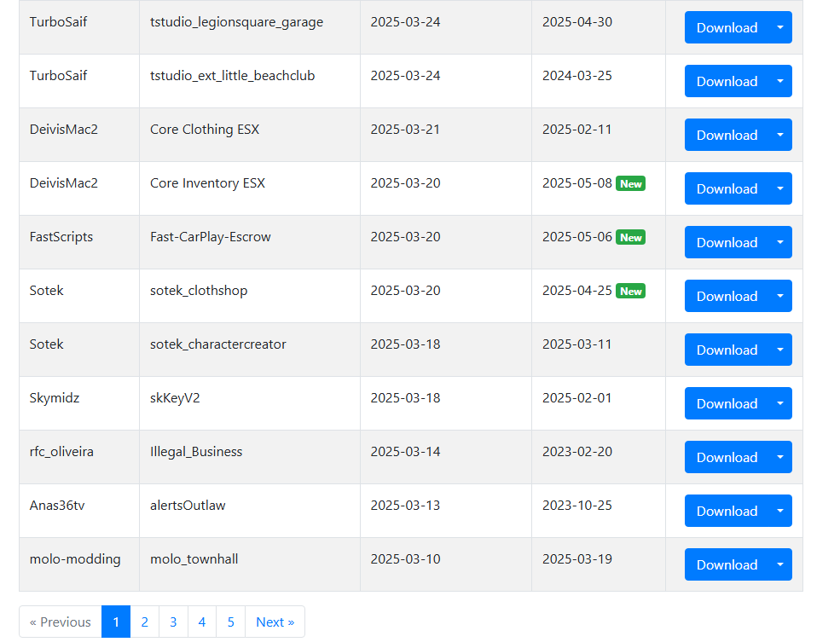The height and width of the screenshot is (642, 840).
Task: Open download caret for sotek_charactercreator
Action: 780,350
